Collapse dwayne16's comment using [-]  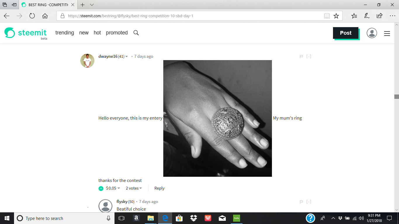tap(309, 56)
